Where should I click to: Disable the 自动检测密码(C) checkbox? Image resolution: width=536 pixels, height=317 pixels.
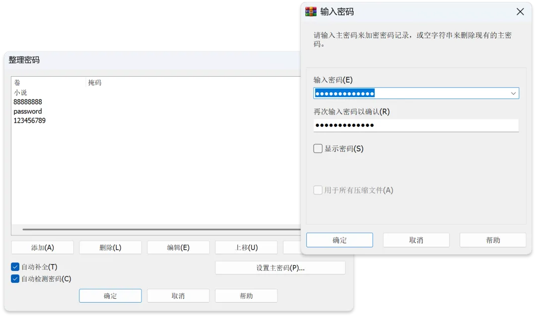(x=15, y=279)
